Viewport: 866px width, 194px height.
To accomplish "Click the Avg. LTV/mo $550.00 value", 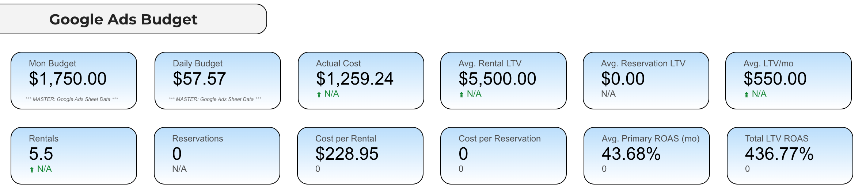I will tap(775, 79).
